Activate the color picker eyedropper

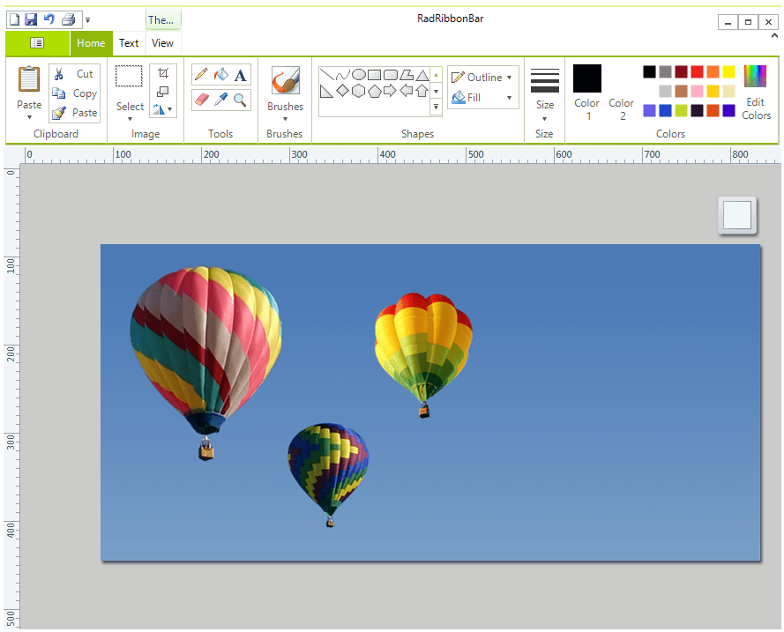(220, 100)
